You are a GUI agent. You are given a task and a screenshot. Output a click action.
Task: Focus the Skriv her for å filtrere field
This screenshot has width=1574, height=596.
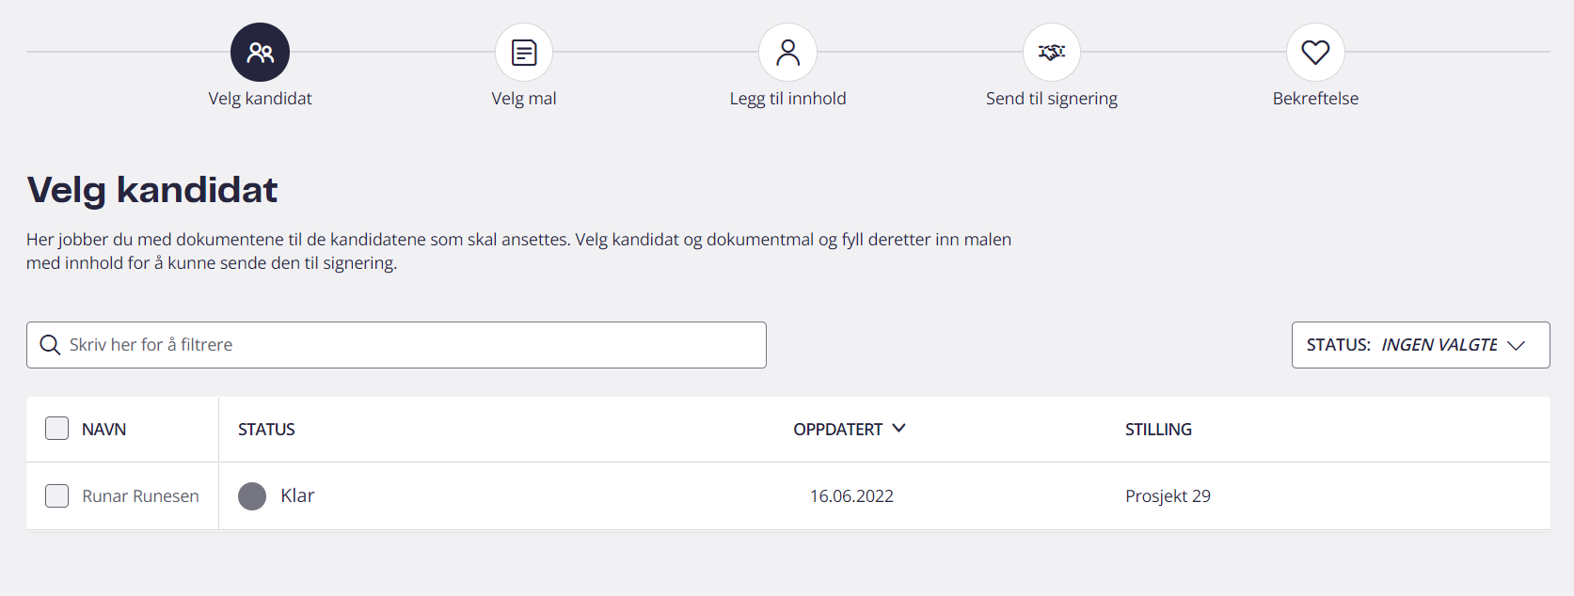396,345
